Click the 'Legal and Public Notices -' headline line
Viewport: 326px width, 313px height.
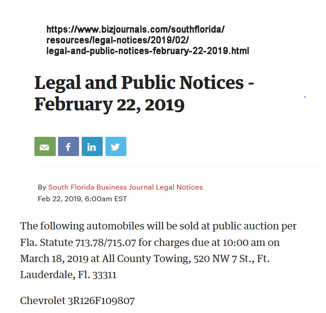point(144,83)
